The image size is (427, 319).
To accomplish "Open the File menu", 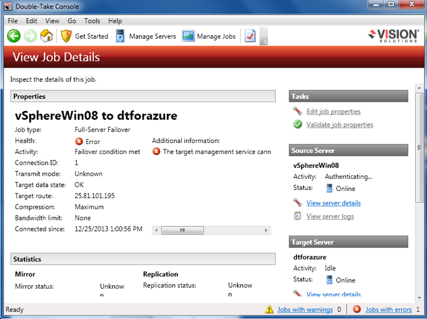I will (x=13, y=21).
